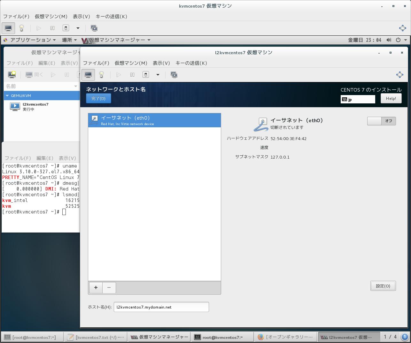Click add network device plus button
The width and height of the screenshot is (411, 343).
[x=96, y=287]
